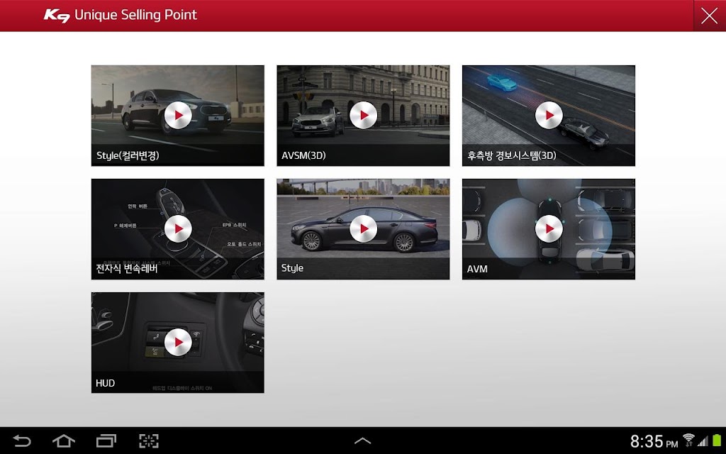
Task: Tap the 8:35 PM clock
Action: [x=653, y=441]
